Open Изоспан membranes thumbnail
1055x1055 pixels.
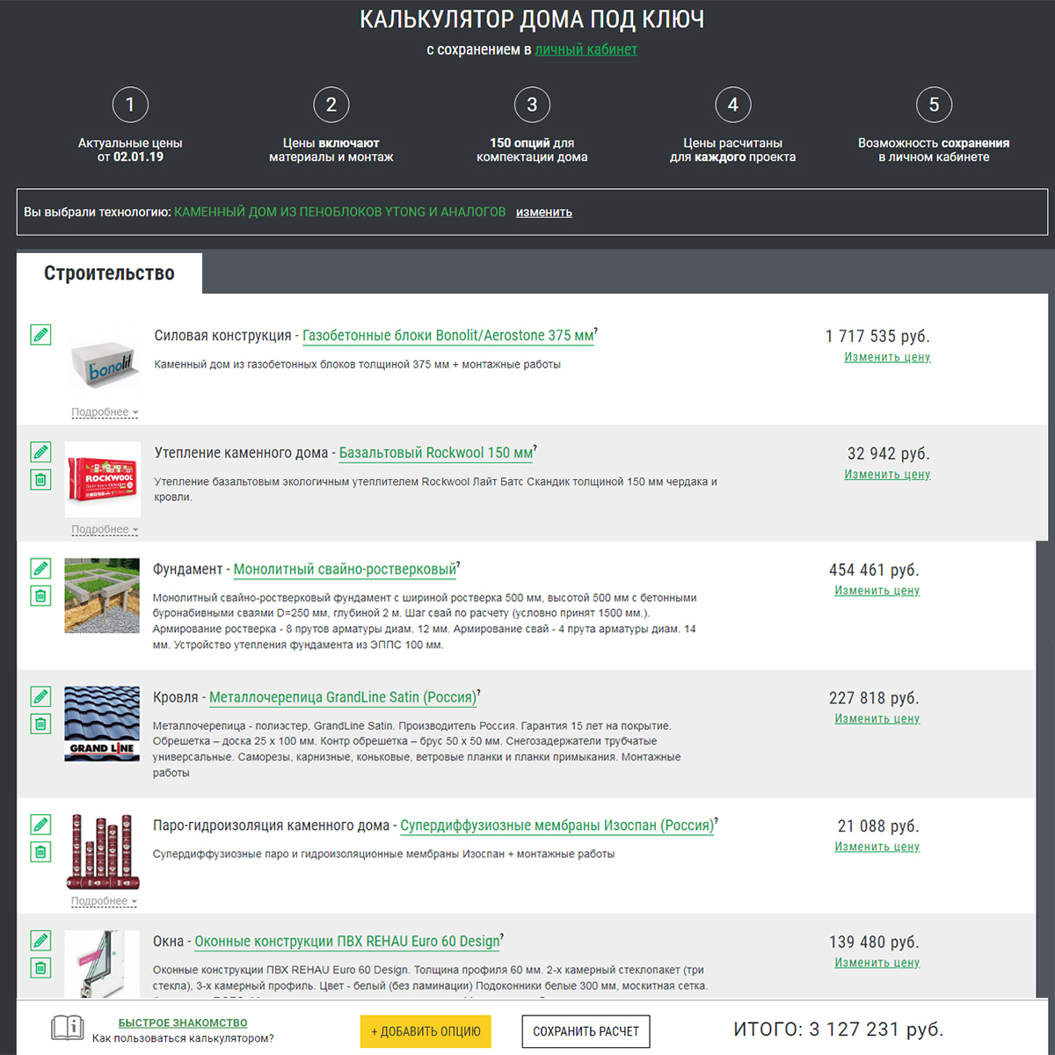(x=102, y=851)
